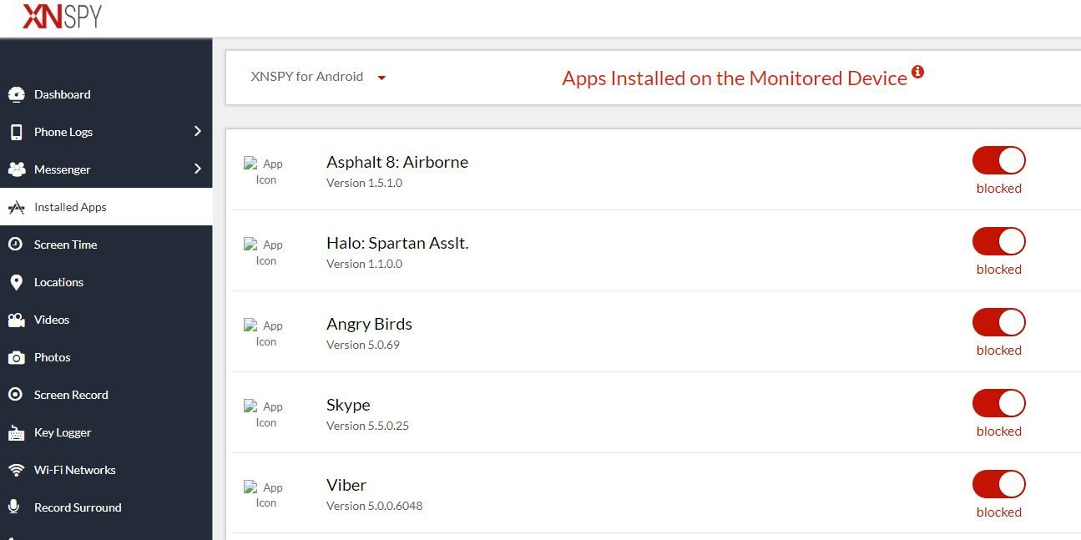Select Record Surround in the sidebar
Image resolution: width=1081 pixels, height=540 pixels.
tap(77, 507)
